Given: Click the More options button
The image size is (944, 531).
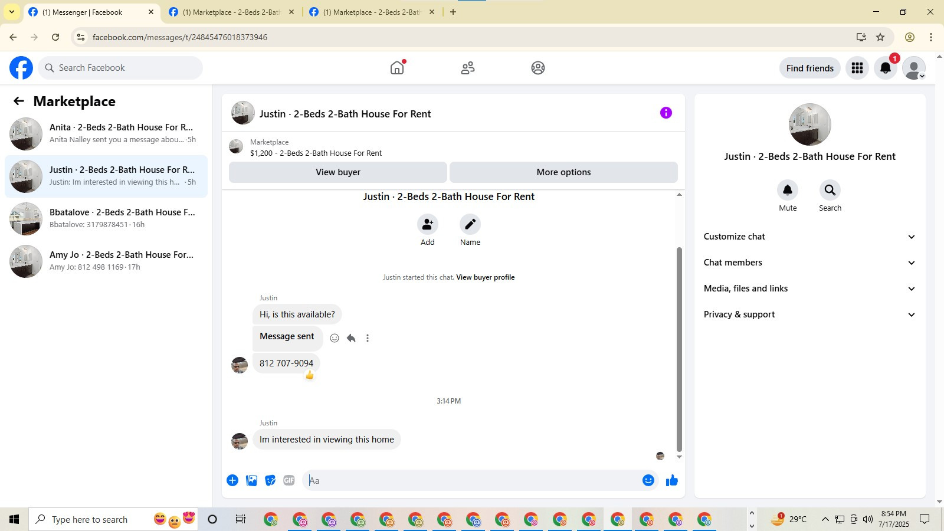Looking at the screenshot, I should (563, 172).
